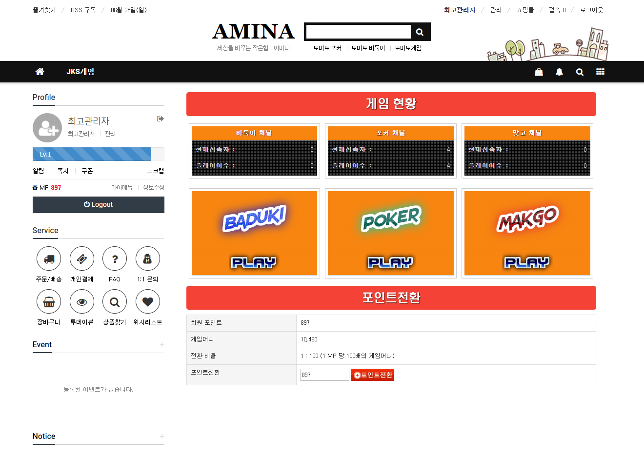This screenshot has height=457, width=644.
Task: Open the 개인결제 ticket icon
Action: (82, 259)
